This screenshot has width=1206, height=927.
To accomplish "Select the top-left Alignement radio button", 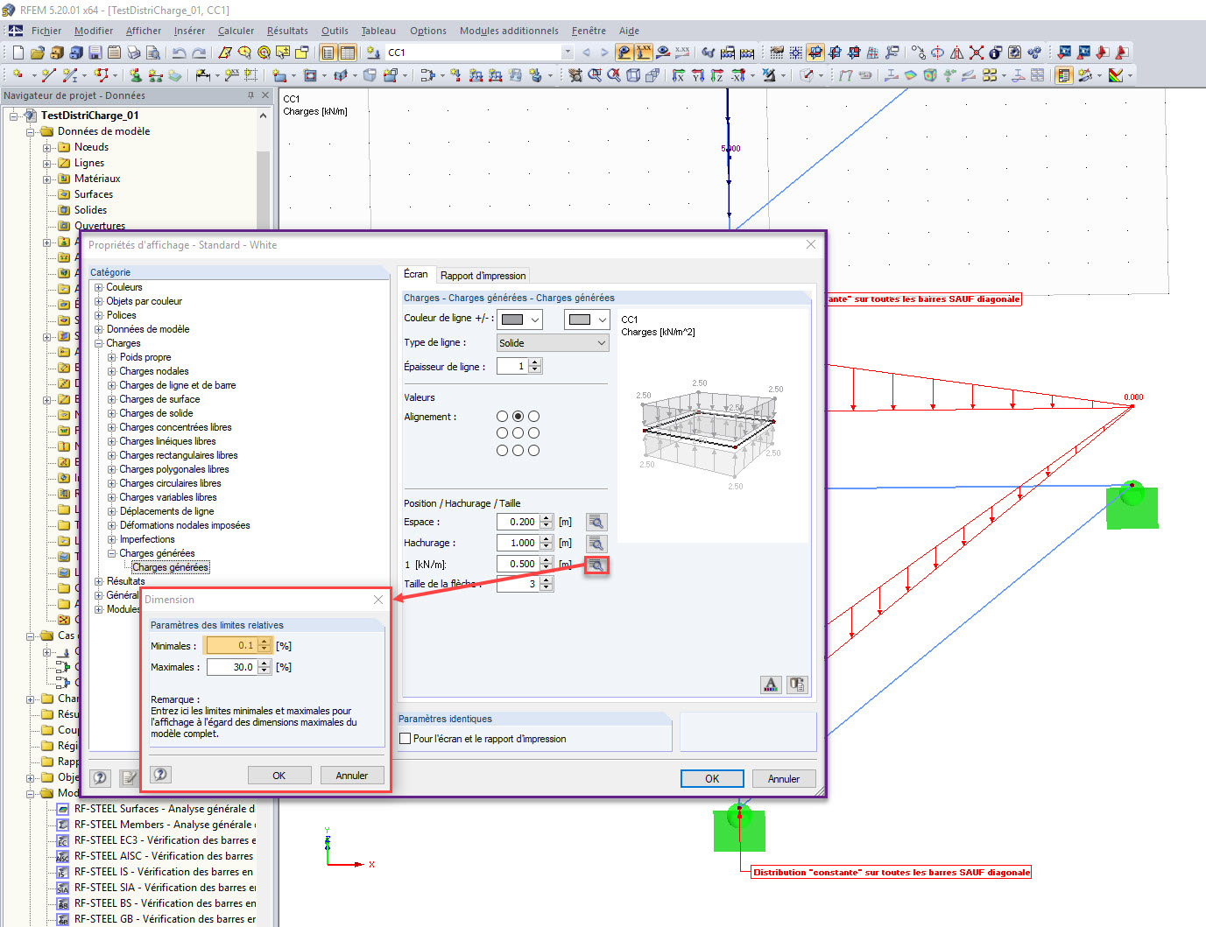I will click(502, 416).
